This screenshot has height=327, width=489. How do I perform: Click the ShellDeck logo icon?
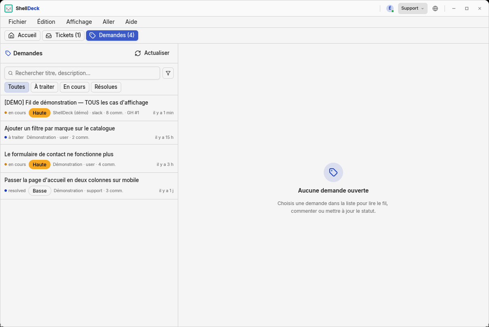point(8,8)
